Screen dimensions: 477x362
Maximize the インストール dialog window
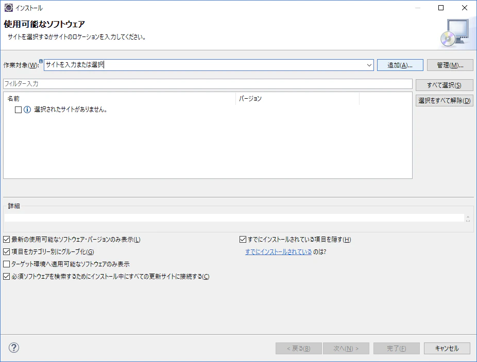pos(441,8)
